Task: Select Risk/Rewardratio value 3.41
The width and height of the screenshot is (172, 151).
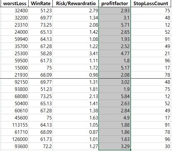Action: pos(76,54)
